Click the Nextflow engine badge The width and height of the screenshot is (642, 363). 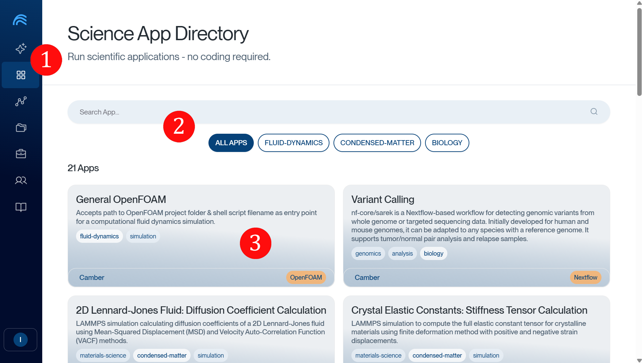(585, 278)
